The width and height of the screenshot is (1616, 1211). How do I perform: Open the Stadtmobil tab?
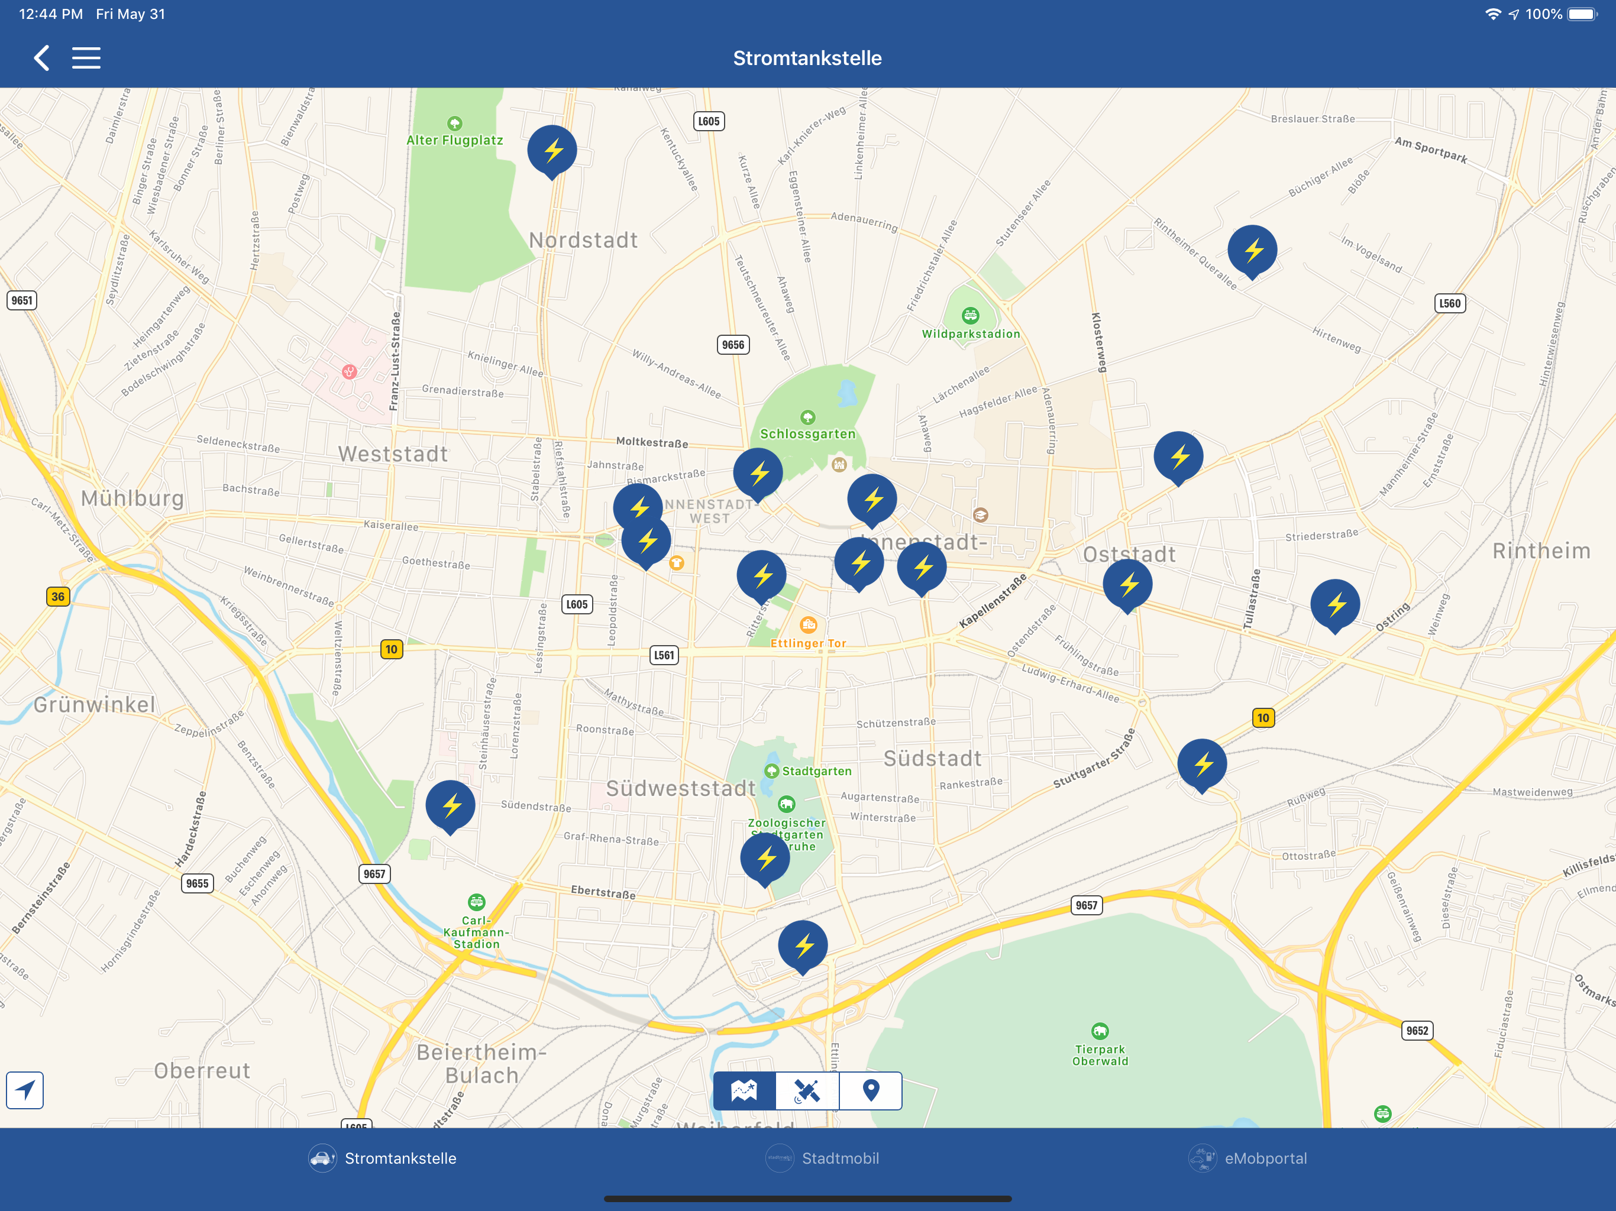click(823, 1158)
